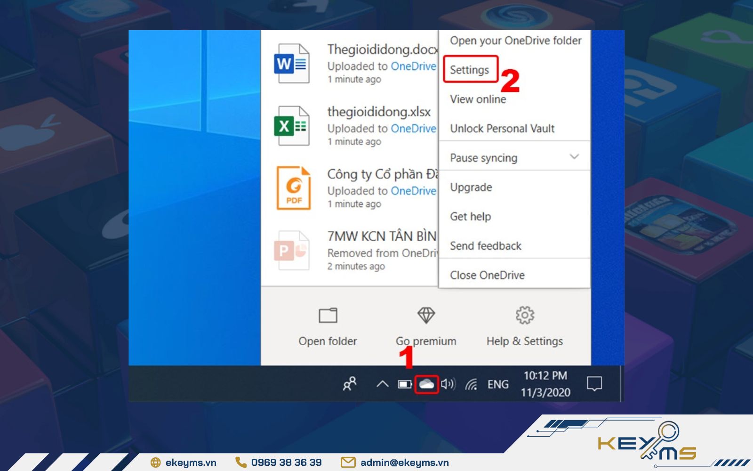Screen dimensions: 753x471
Task: Select Get help menu entry
Action: point(471,217)
